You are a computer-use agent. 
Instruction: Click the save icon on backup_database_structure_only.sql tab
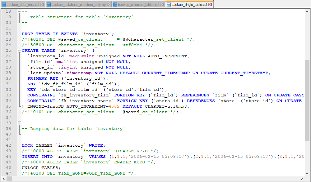tap(49, 5)
